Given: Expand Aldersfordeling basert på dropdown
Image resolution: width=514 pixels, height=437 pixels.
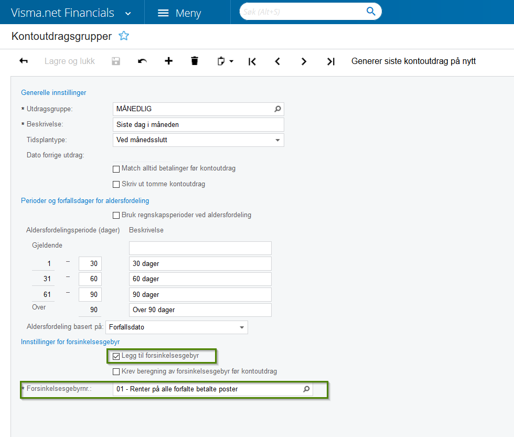Looking at the screenshot, I should 177,327.
